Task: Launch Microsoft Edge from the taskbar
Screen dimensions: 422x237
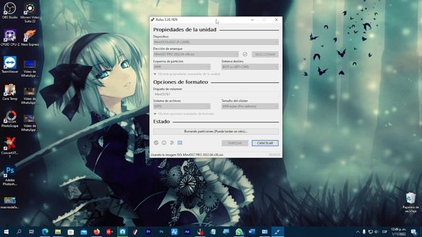Action: 45,232
